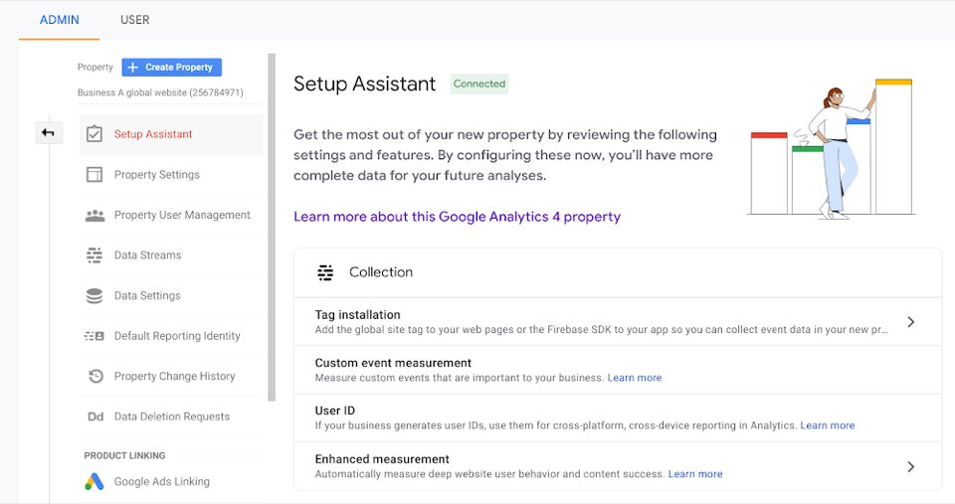The height and width of the screenshot is (504, 955).
Task: Click the back arrow collapse icon
Action: tap(49, 133)
